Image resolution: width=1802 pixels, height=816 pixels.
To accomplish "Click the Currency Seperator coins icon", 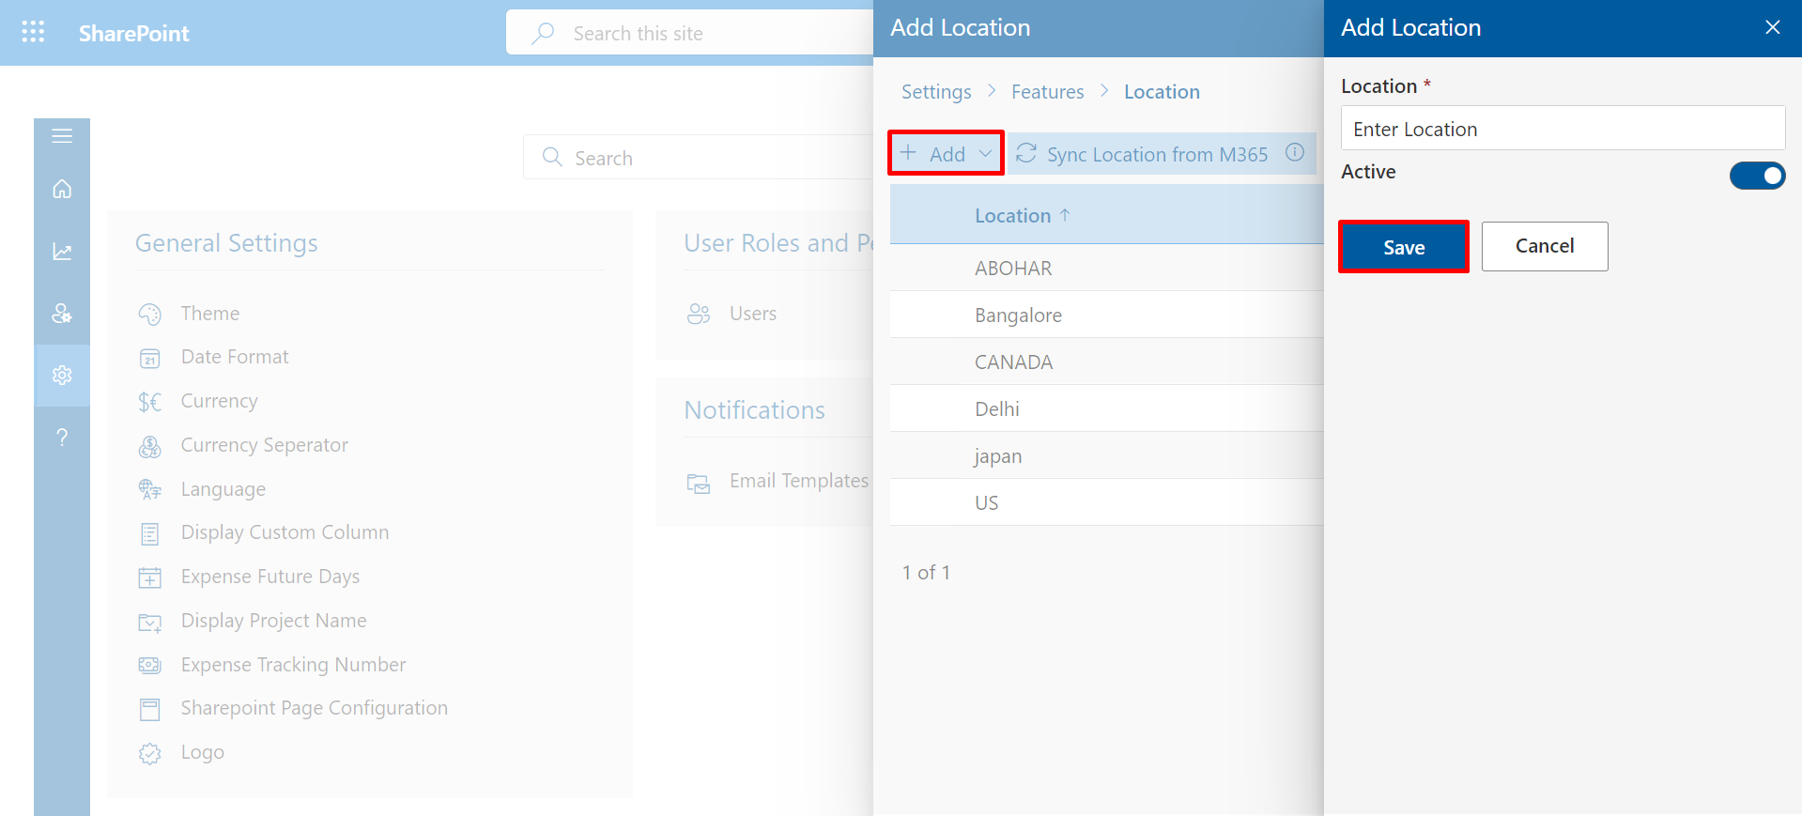I will click(x=150, y=446).
